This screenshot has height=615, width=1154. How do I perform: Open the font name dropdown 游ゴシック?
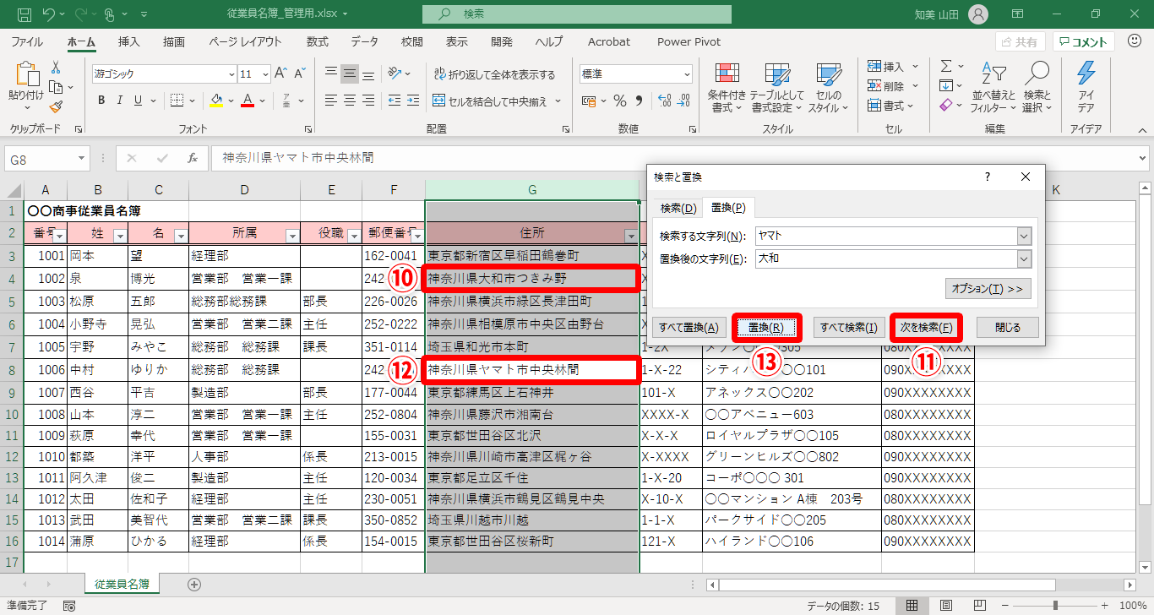coord(231,74)
